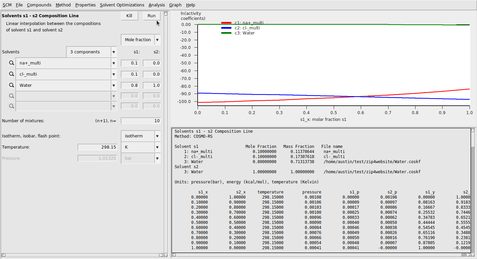Image resolution: width=477 pixels, height=259 pixels.
Task: Click the green Water legend swatch
Action: [226, 33]
